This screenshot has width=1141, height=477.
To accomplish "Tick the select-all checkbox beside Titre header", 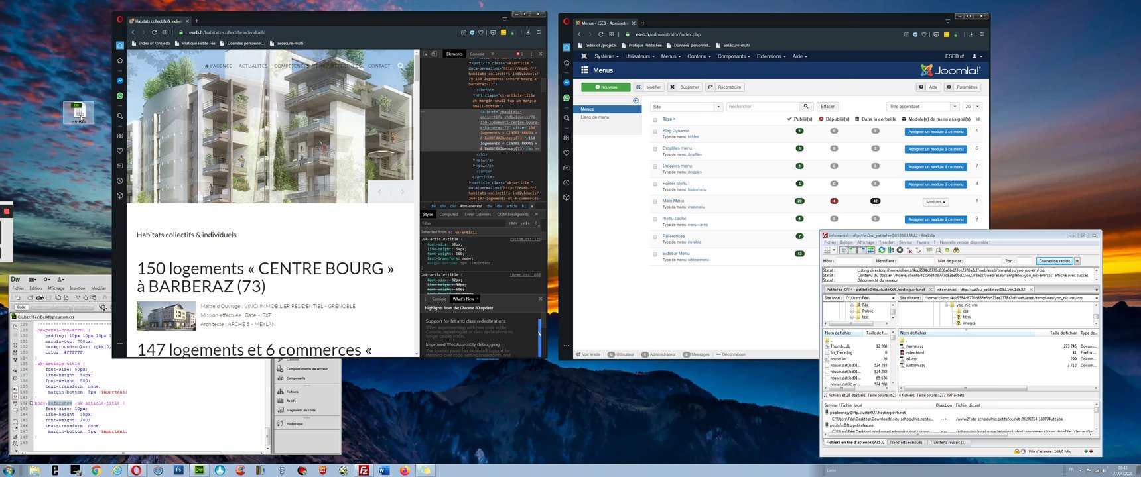I will (655, 119).
